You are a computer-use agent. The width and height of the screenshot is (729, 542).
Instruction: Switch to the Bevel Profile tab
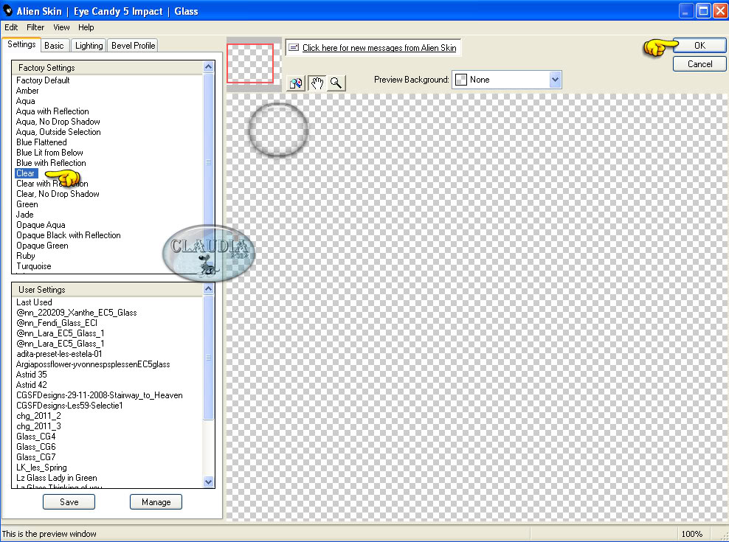(x=133, y=46)
